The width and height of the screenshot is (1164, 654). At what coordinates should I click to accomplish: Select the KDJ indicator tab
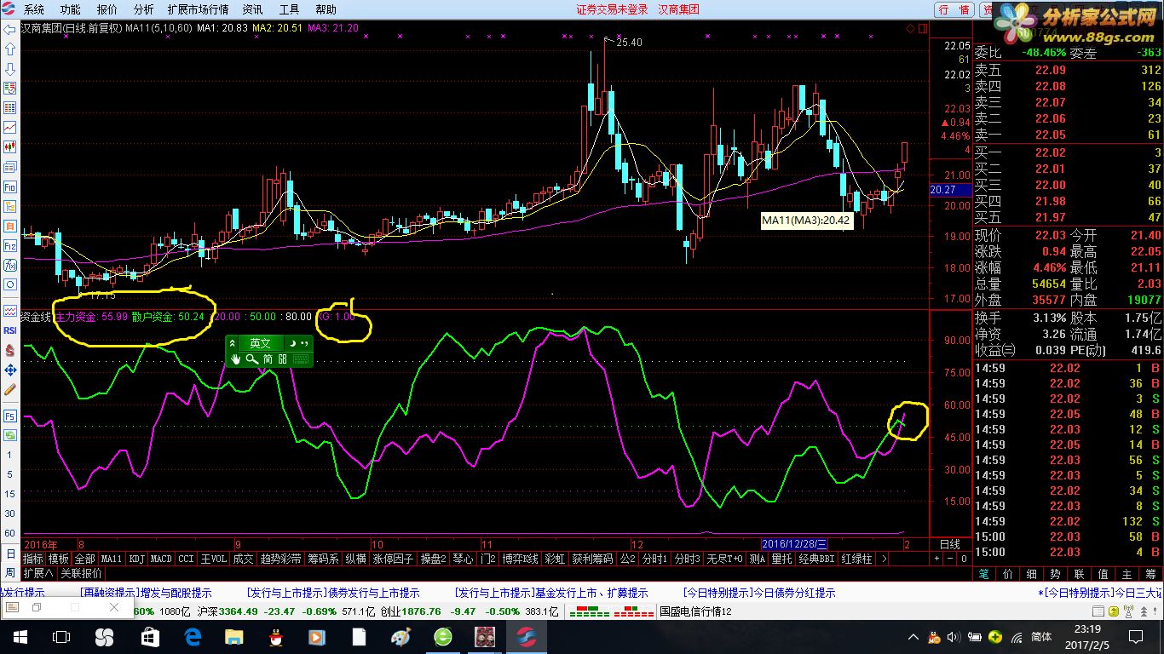coord(136,559)
